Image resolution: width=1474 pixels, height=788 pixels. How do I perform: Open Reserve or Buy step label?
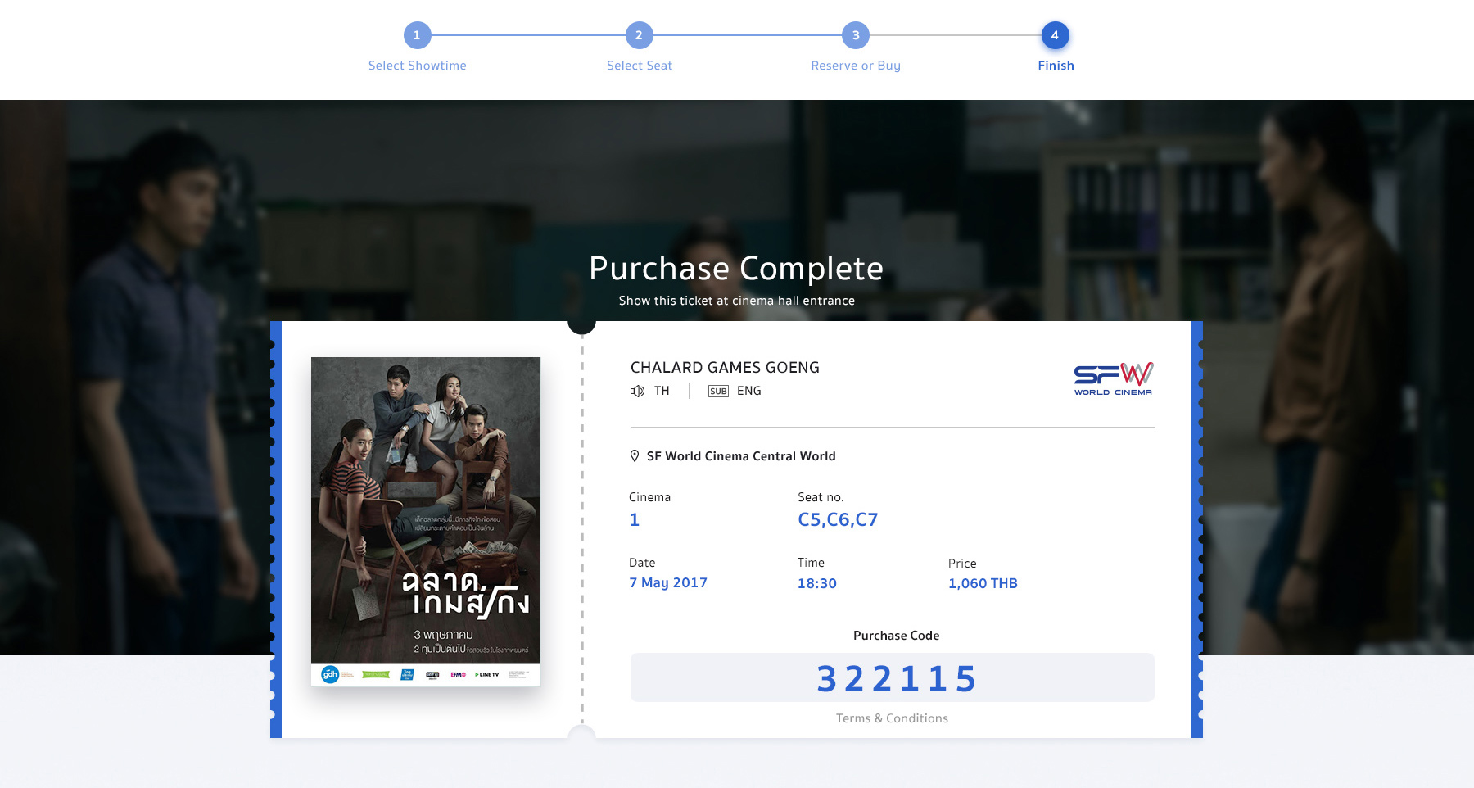tap(856, 66)
